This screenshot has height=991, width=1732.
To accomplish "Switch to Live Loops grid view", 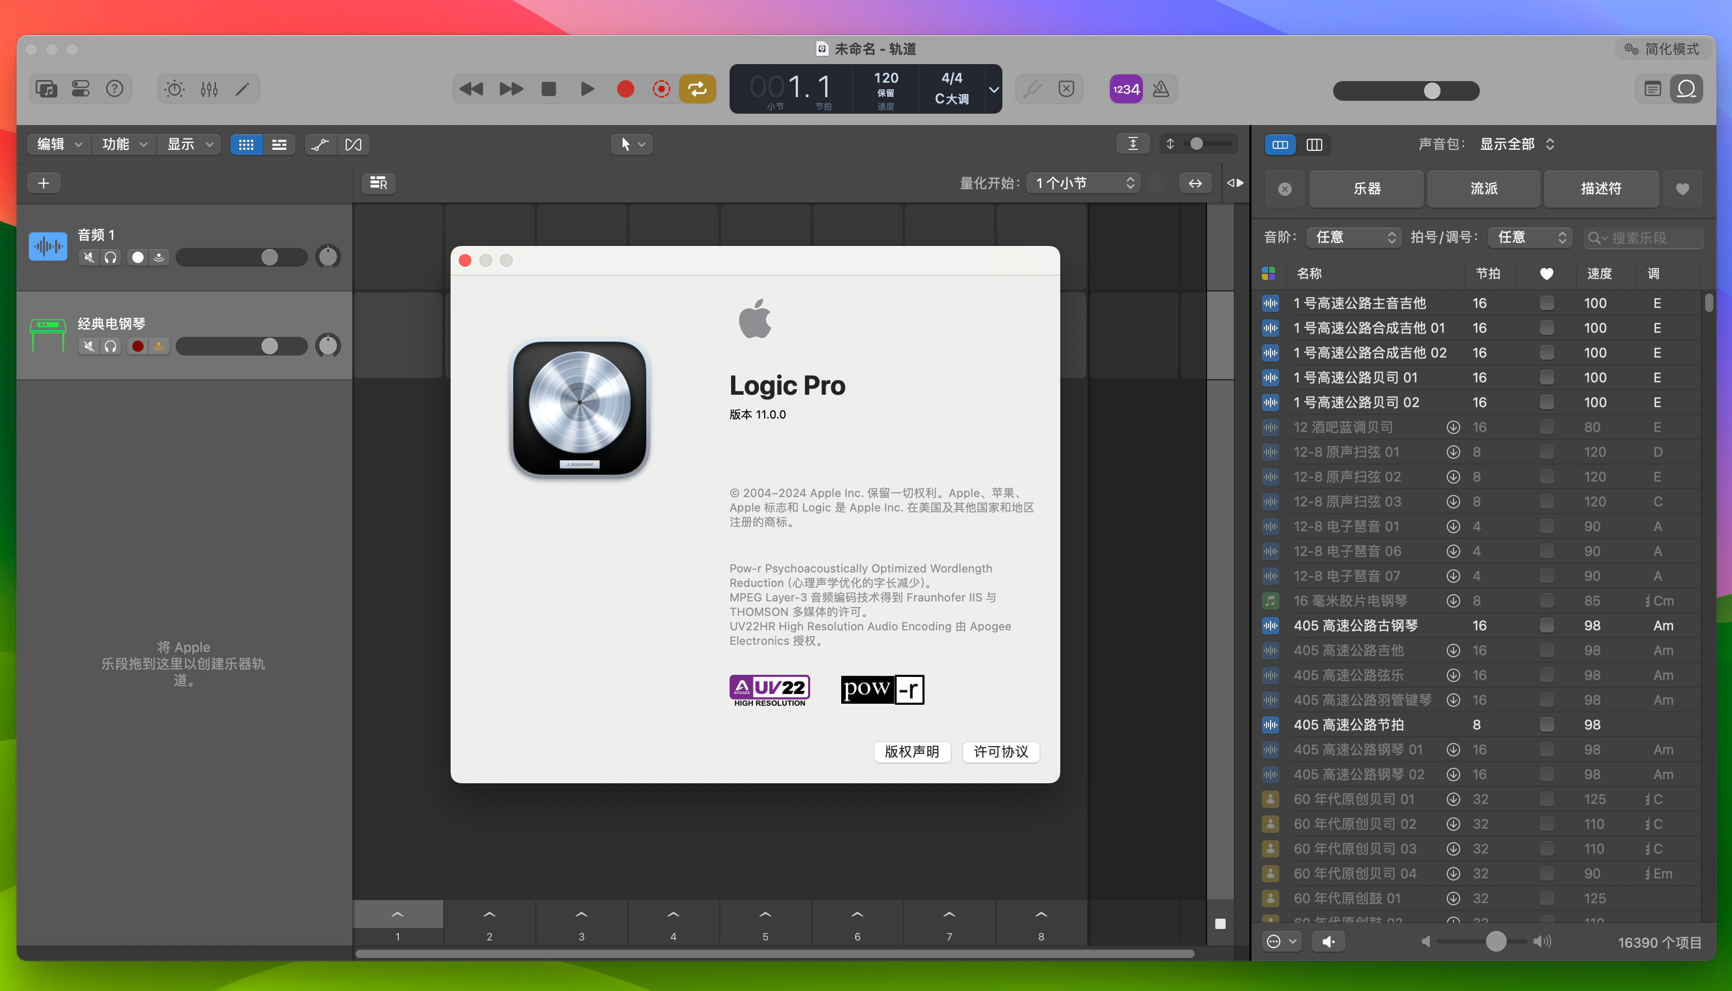I will click(246, 144).
